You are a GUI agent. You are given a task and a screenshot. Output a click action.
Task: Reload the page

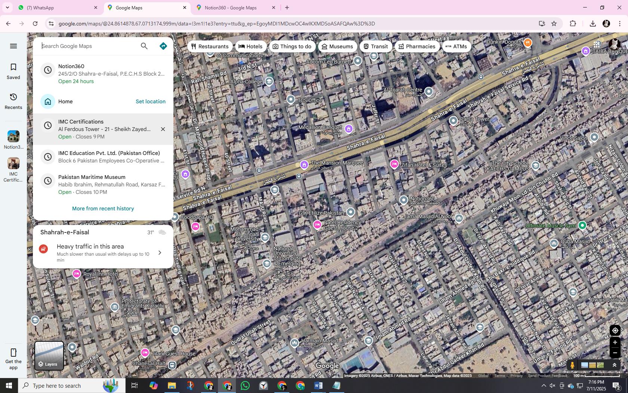(35, 24)
